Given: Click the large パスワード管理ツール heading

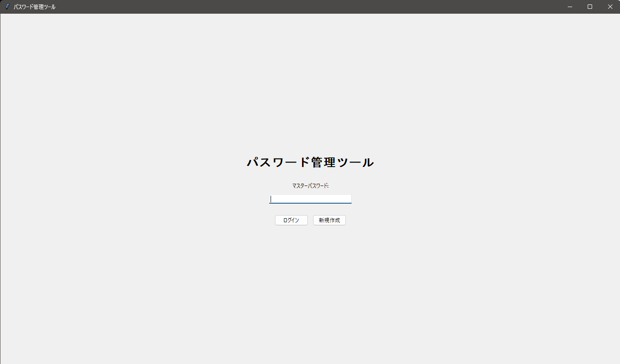Looking at the screenshot, I should (310, 163).
